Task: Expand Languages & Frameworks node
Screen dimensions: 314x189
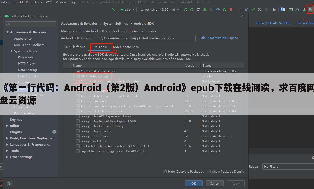Action: click(7, 144)
